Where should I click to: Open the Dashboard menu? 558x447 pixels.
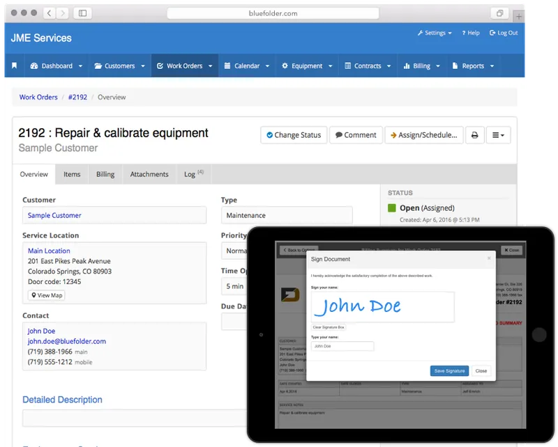[x=56, y=65]
